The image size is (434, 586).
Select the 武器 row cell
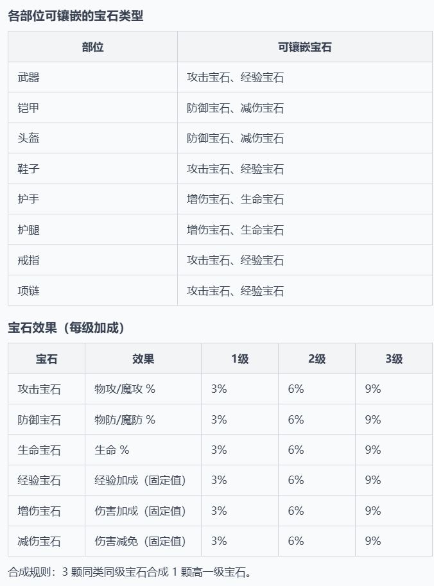pos(29,78)
